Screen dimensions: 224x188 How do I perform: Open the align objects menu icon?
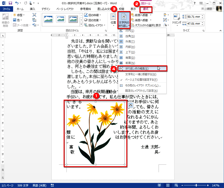166,15
